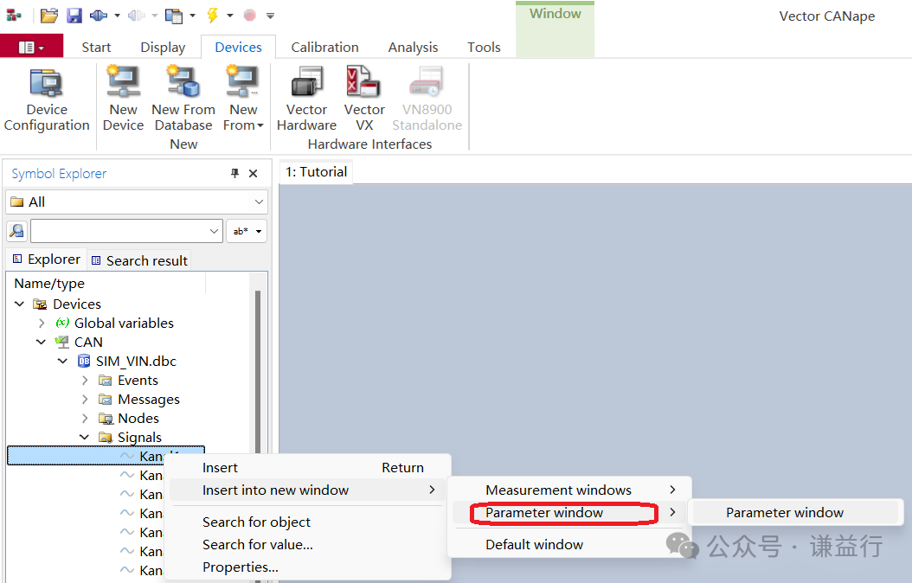Image resolution: width=912 pixels, height=583 pixels.
Task: Click the Signals folder icon
Action: (106, 437)
